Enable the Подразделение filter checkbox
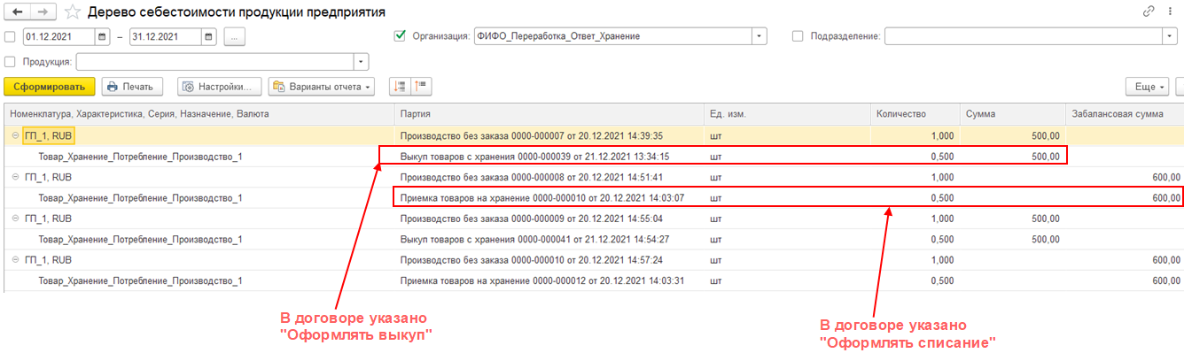 pos(798,36)
